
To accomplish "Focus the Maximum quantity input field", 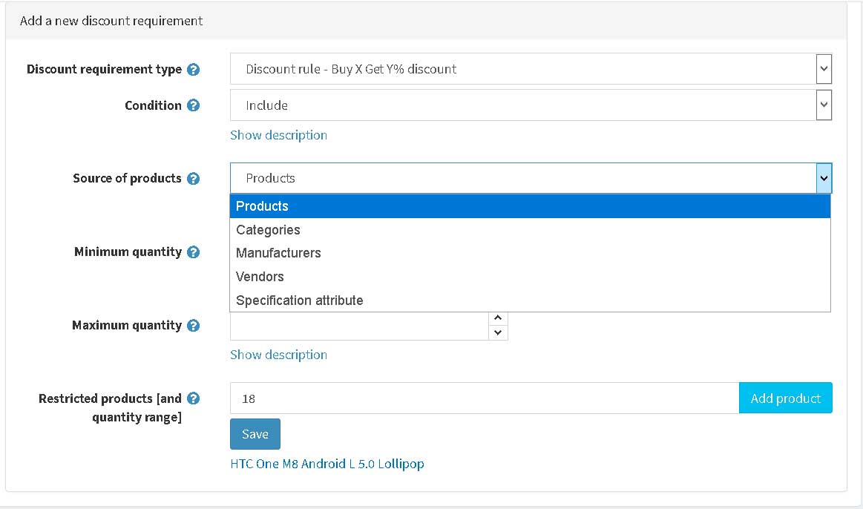I will tap(359, 326).
